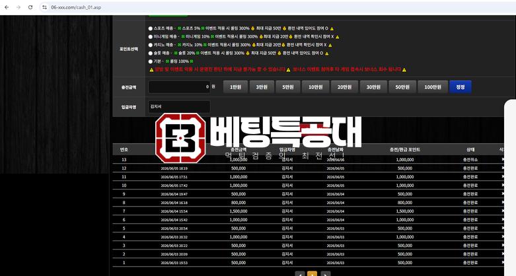The width and height of the screenshot is (516, 276).
Task: Click the × icon on row 6
Action: click(x=503, y=219)
